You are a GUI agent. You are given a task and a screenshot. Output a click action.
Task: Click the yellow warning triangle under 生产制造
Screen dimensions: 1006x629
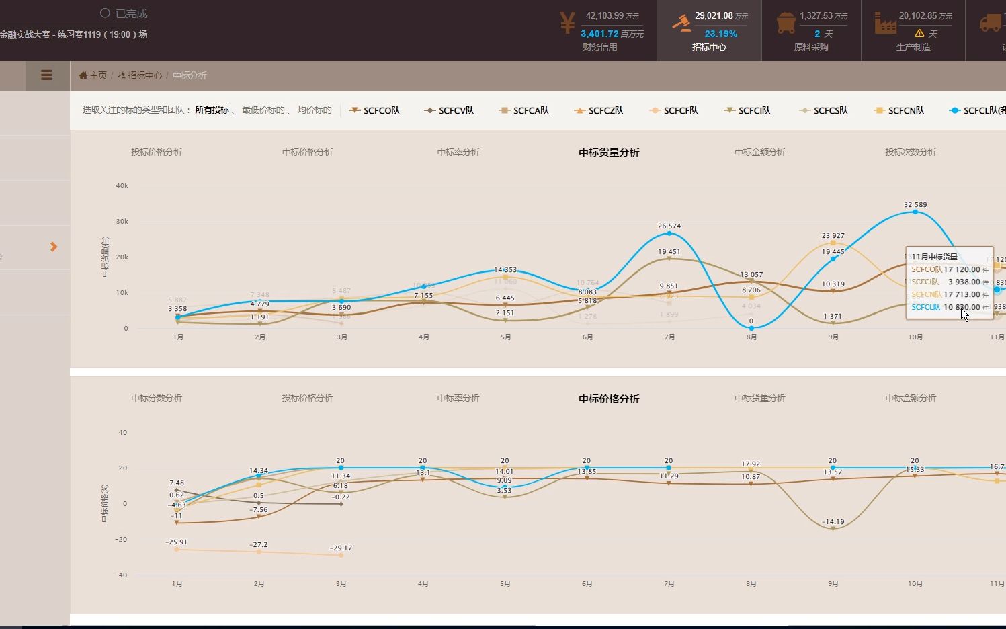pos(919,34)
